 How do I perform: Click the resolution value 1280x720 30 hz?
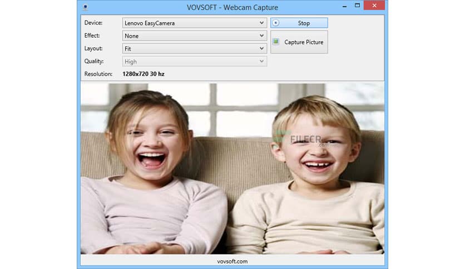pyautogui.click(x=144, y=74)
